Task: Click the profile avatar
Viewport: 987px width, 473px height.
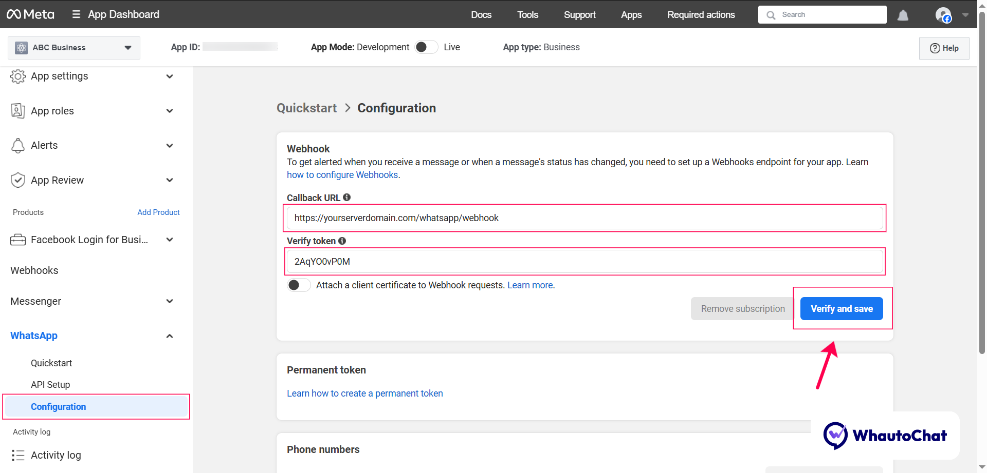Action: pyautogui.click(x=944, y=15)
